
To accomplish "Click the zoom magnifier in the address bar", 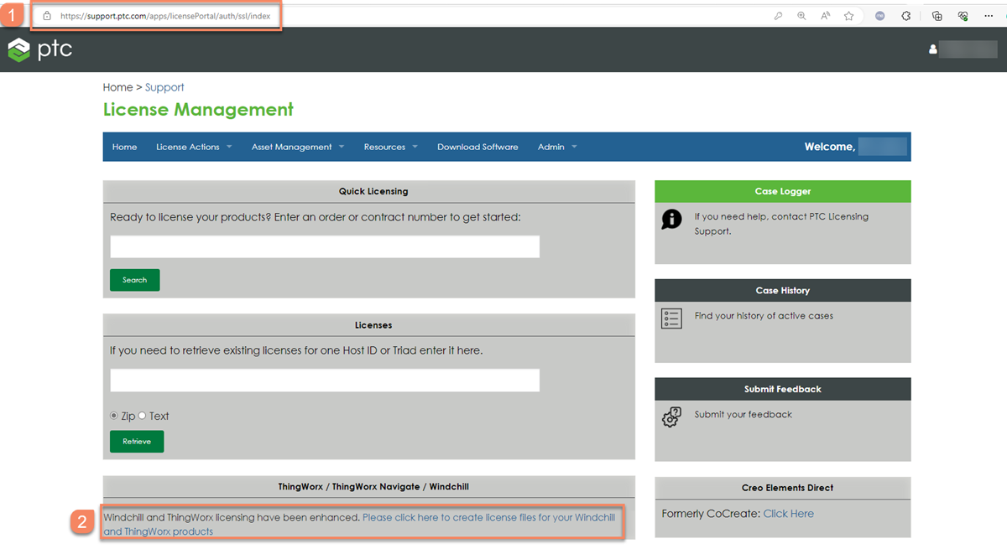I will pos(802,15).
